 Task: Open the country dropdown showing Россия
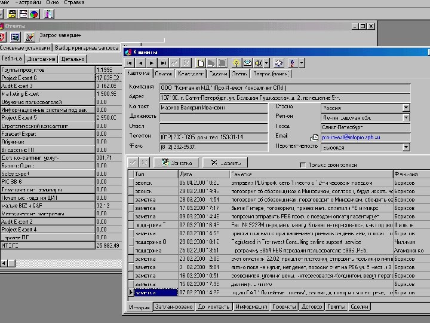406,108
